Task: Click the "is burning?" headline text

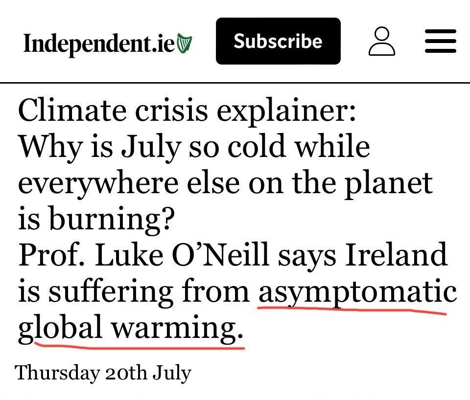Action: [x=96, y=219]
